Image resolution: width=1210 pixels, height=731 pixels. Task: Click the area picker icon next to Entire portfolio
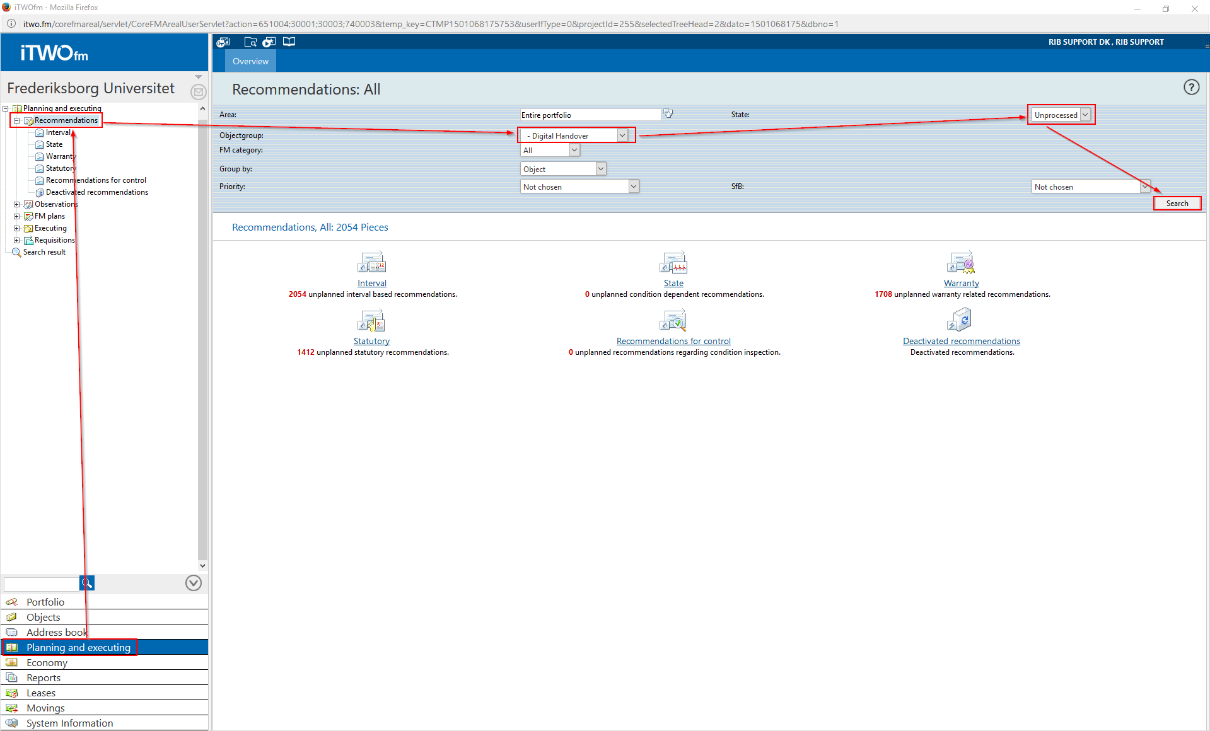pyautogui.click(x=668, y=114)
